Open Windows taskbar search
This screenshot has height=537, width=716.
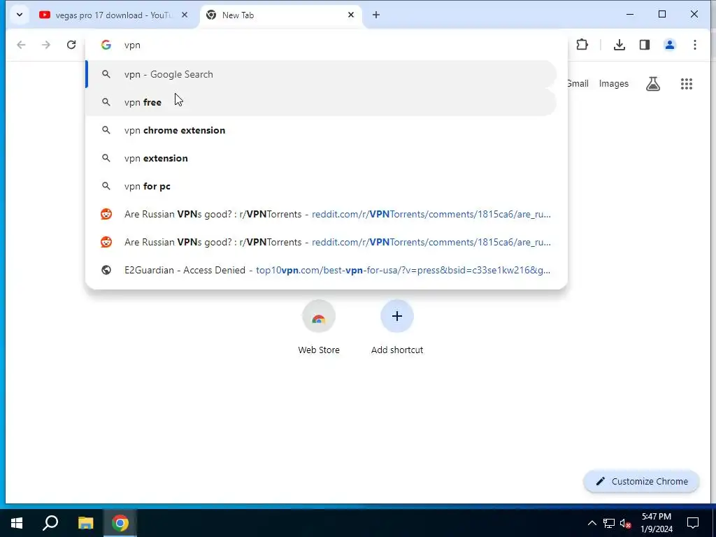click(50, 523)
